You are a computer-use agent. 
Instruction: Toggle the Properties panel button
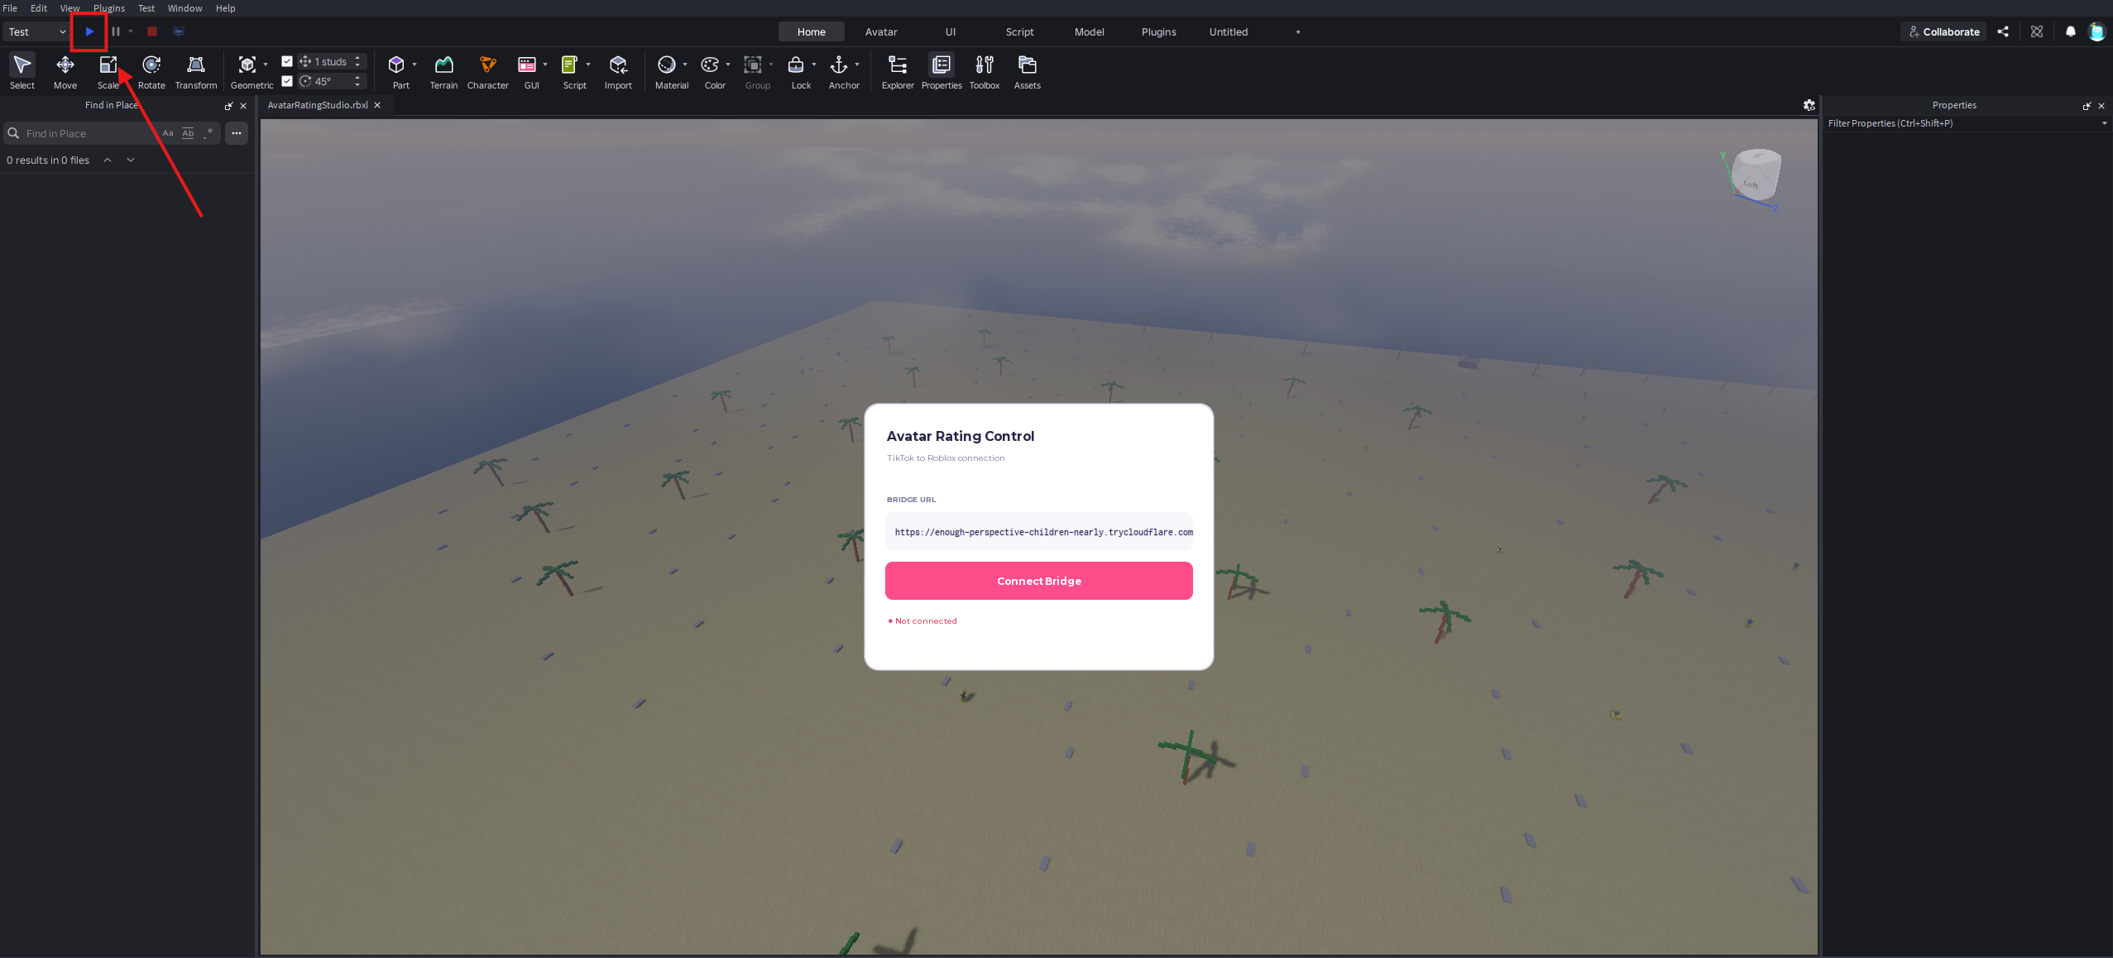click(942, 71)
